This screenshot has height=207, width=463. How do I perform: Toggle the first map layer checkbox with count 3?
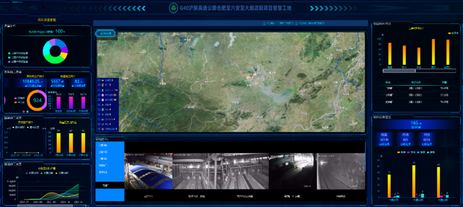pyautogui.click(x=98, y=80)
